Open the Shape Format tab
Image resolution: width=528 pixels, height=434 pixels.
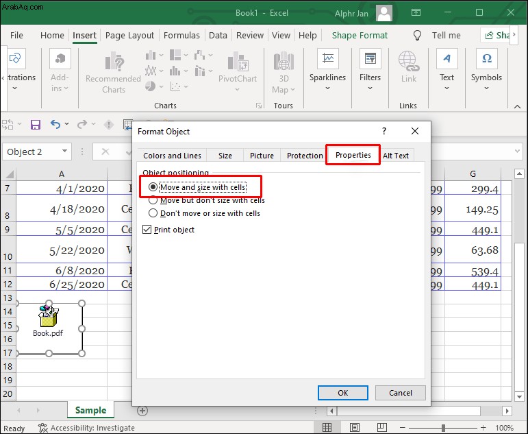(360, 36)
